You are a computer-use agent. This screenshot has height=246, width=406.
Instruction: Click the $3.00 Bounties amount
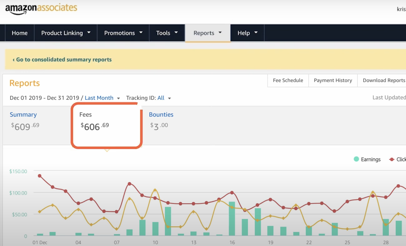pyautogui.click(x=159, y=126)
